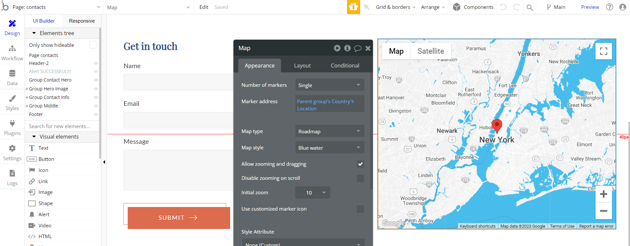Enable Disable zooming on scroll
This screenshot has width=630, height=246.
coord(360,178)
